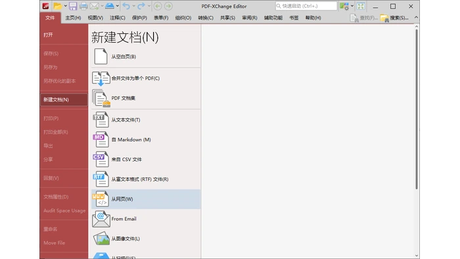Expand the undo history dropdown
The image size is (460, 259).
point(134,6)
